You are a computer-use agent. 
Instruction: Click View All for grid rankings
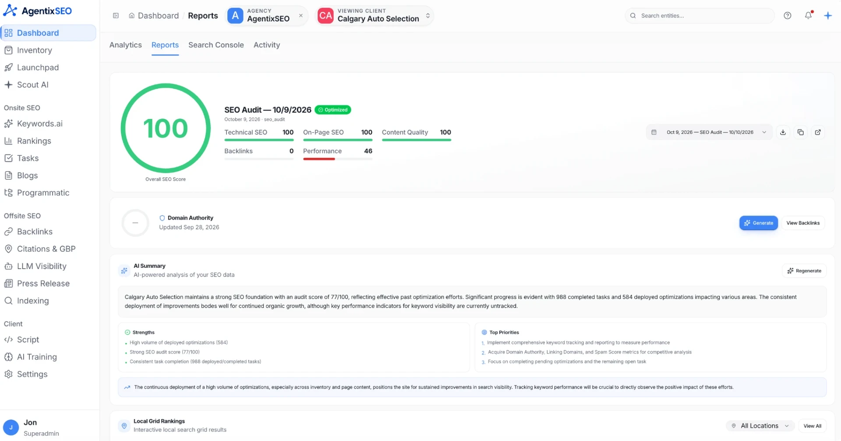[x=812, y=426]
